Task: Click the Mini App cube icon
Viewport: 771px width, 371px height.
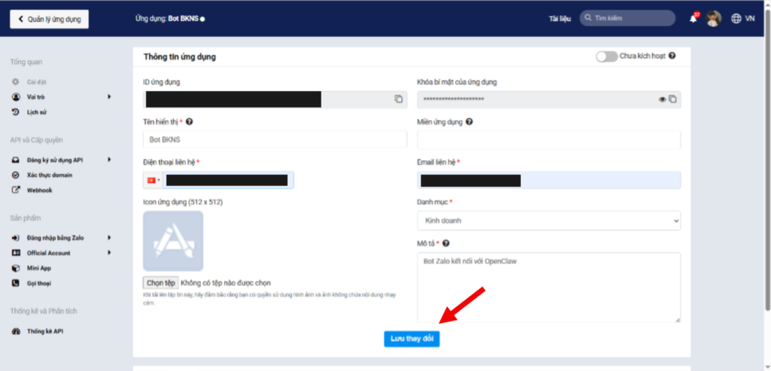Action: pos(16,269)
